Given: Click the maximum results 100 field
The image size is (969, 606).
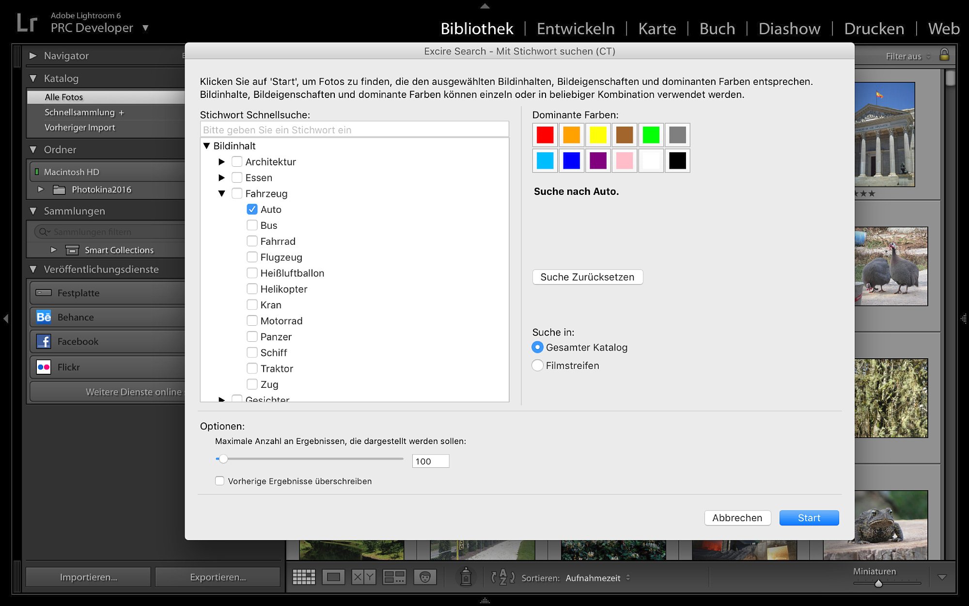Looking at the screenshot, I should [431, 461].
